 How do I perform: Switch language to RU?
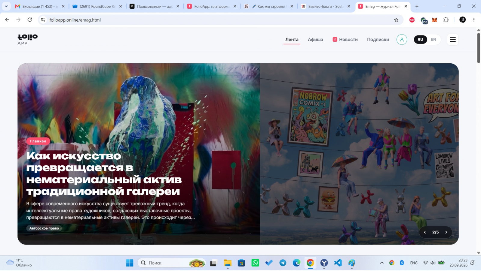(420, 40)
